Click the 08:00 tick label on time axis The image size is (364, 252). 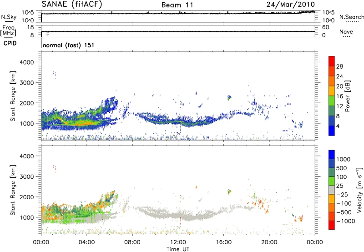coord(132,242)
